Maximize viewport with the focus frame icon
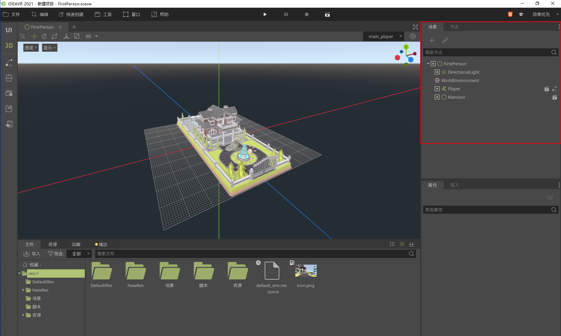This screenshot has width=561, height=336. coord(415,27)
